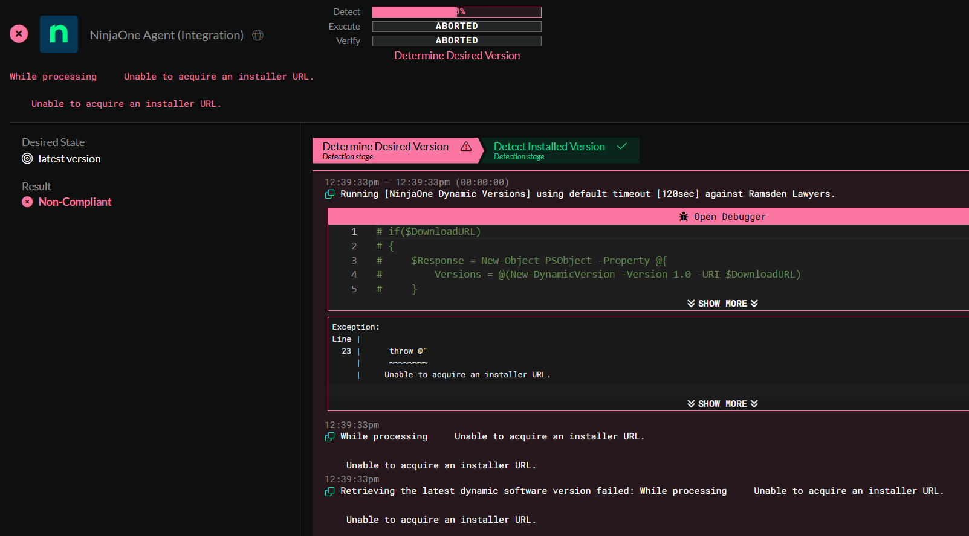Click the Determine Desired Version link under progress bars
The height and width of the screenshot is (536, 969).
click(457, 56)
